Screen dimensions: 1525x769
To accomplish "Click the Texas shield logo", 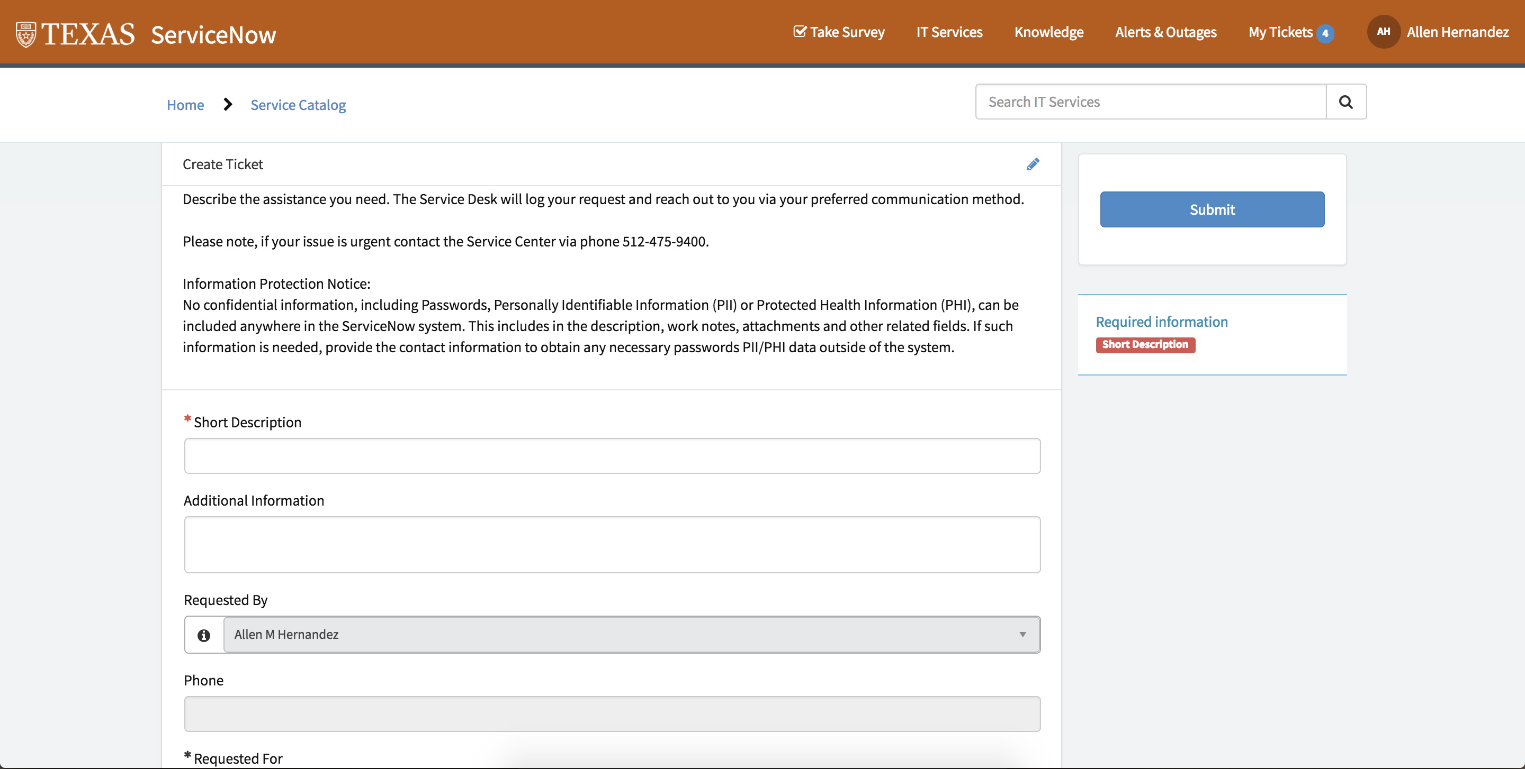I will (x=26, y=34).
